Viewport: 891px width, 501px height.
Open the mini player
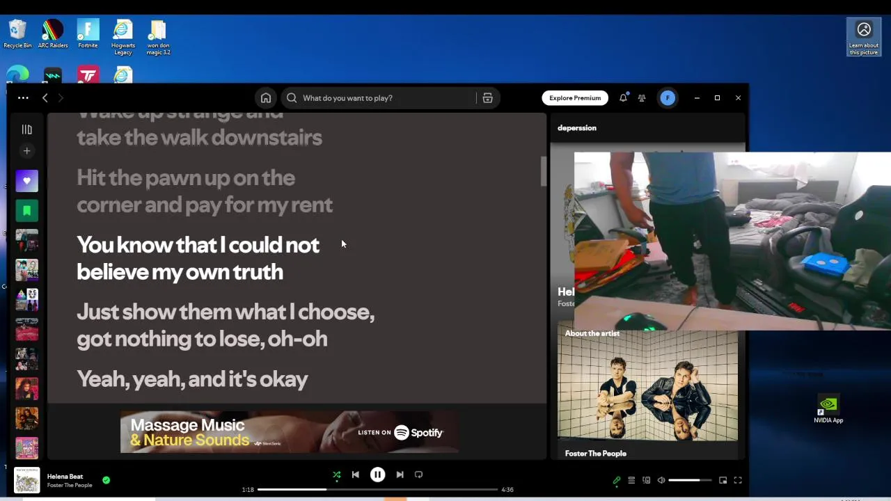tap(723, 480)
